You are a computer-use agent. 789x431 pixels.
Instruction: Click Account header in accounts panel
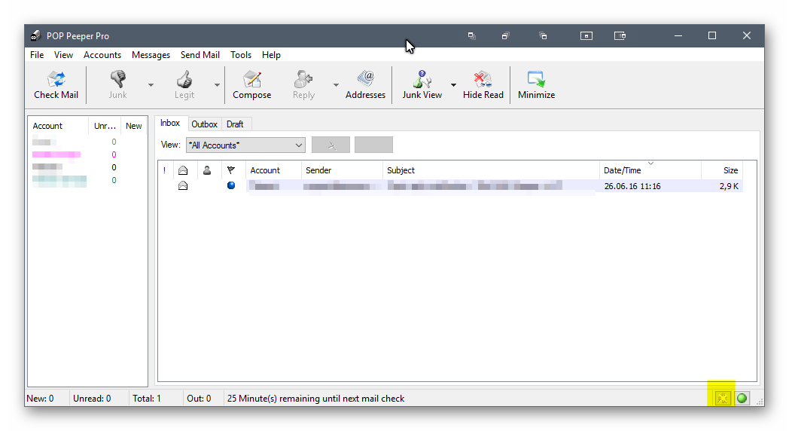[59, 126]
